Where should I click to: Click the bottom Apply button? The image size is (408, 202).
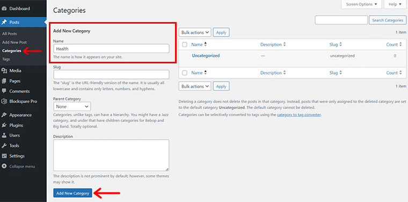pyautogui.click(x=221, y=86)
